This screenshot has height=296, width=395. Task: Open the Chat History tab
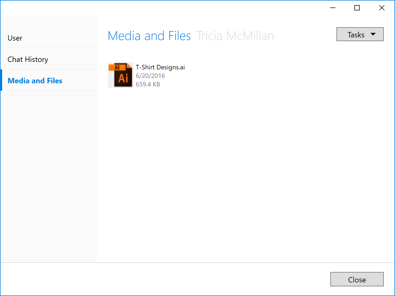pyautogui.click(x=28, y=60)
